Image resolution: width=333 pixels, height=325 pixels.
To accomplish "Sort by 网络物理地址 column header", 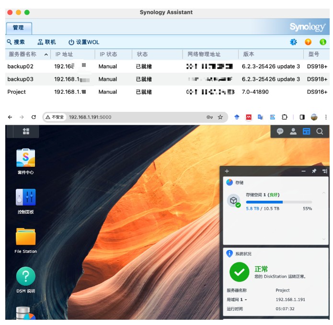I will pos(210,54).
